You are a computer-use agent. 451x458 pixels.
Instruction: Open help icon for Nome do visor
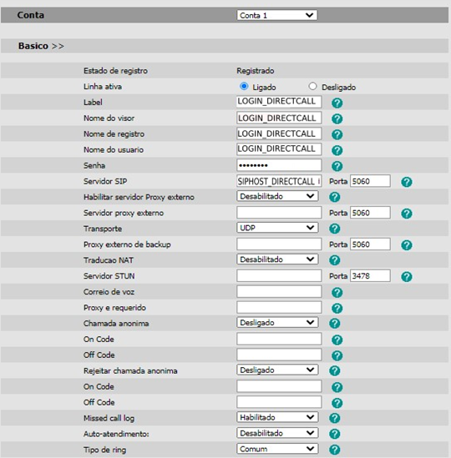(x=337, y=118)
